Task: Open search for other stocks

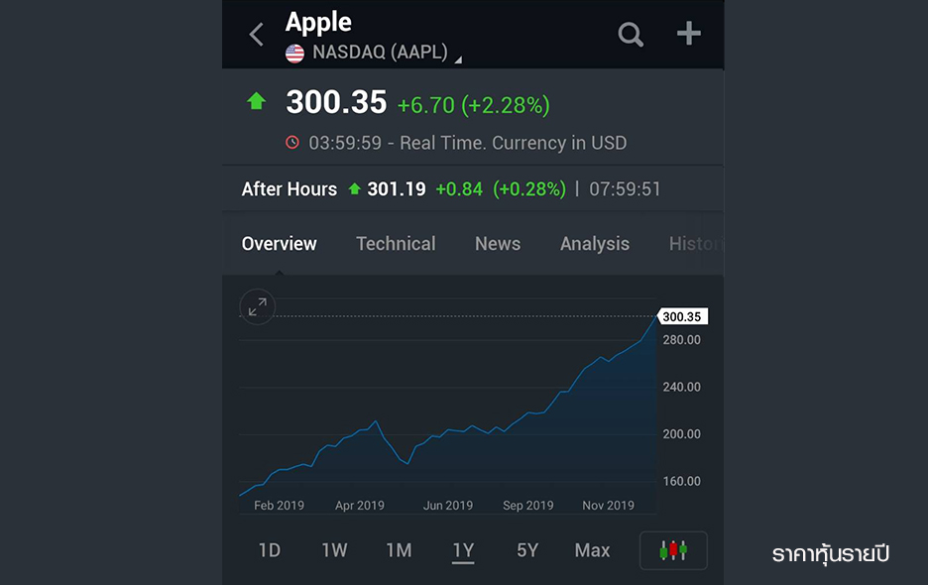Action: click(x=631, y=34)
